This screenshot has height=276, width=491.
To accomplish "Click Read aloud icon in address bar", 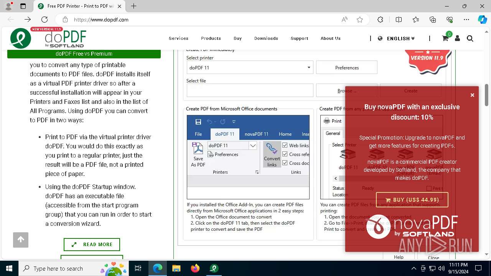I will 344,20.
